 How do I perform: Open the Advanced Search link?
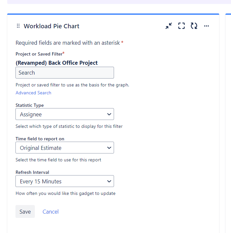34,93
